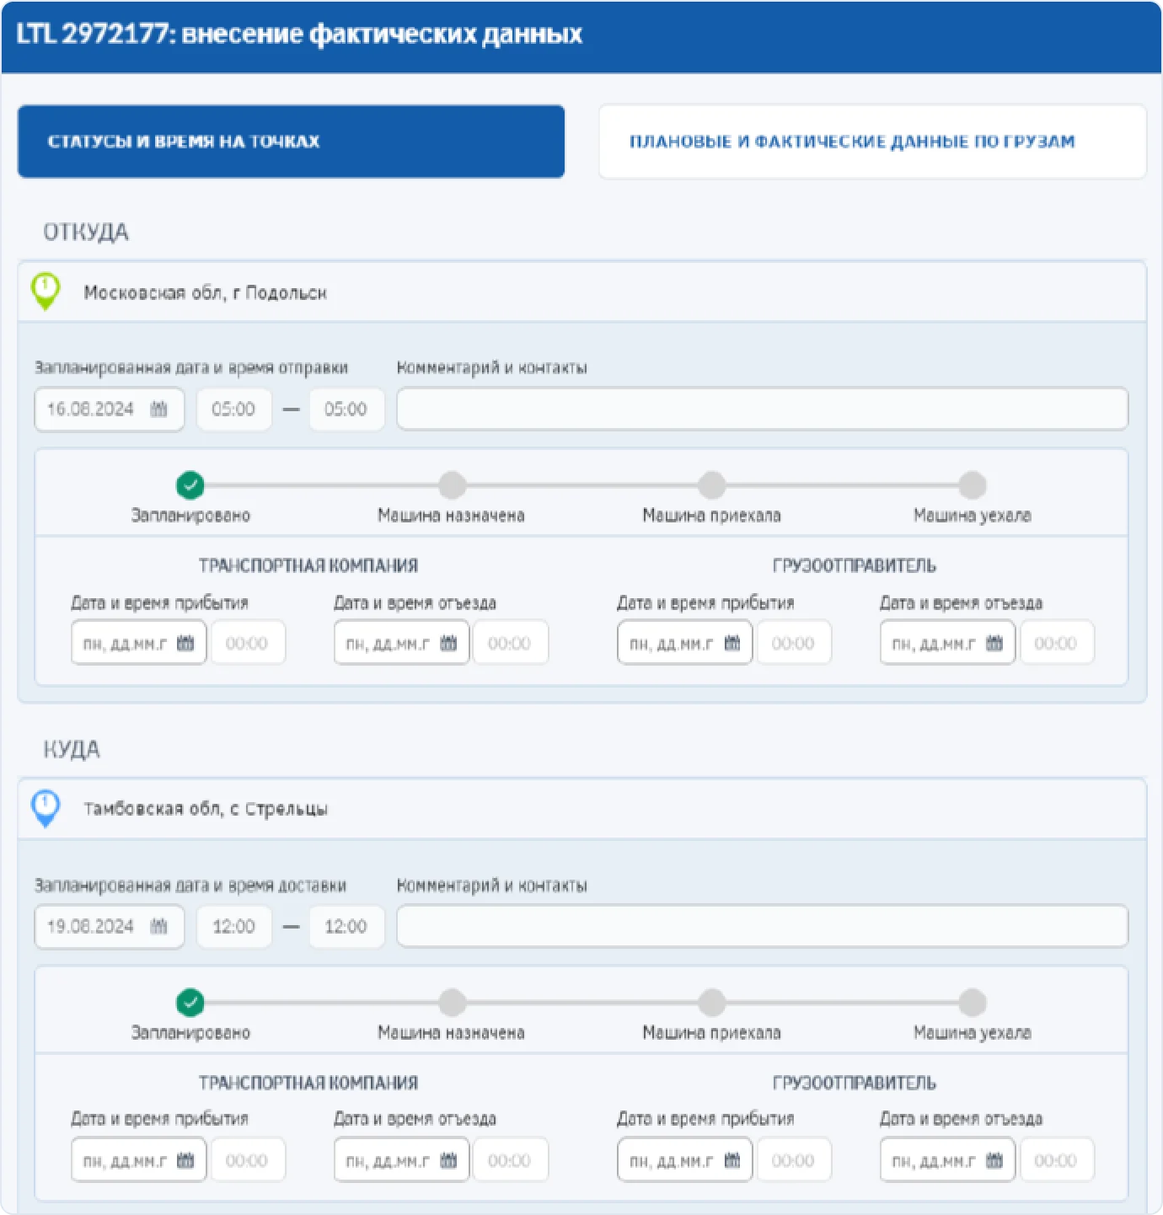
Task: Open calendar for transport company arrival in КУДА
Action: coord(185,1161)
